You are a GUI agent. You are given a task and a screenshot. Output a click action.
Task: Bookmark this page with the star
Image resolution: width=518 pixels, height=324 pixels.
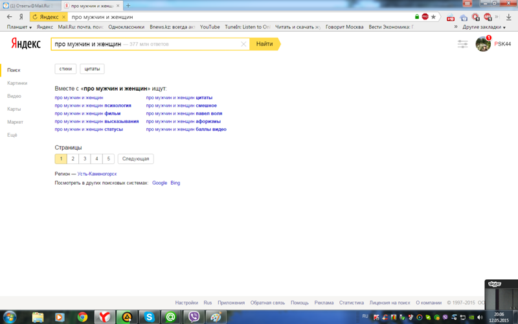tap(433, 17)
